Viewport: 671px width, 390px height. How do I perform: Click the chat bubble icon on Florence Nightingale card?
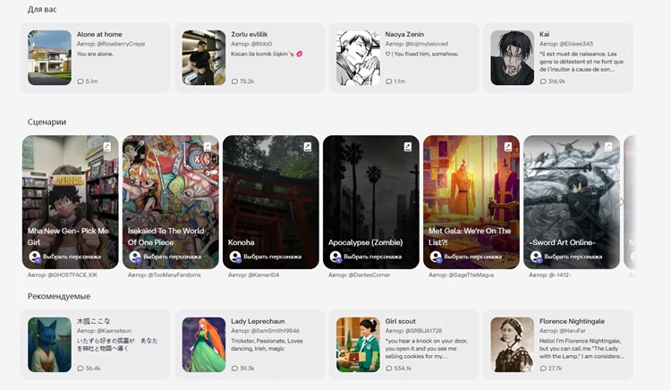point(542,369)
